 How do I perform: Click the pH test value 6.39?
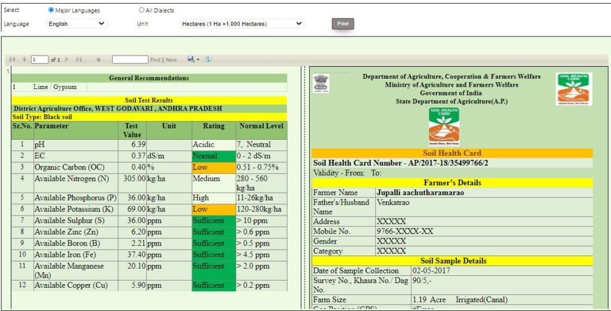[x=138, y=144]
